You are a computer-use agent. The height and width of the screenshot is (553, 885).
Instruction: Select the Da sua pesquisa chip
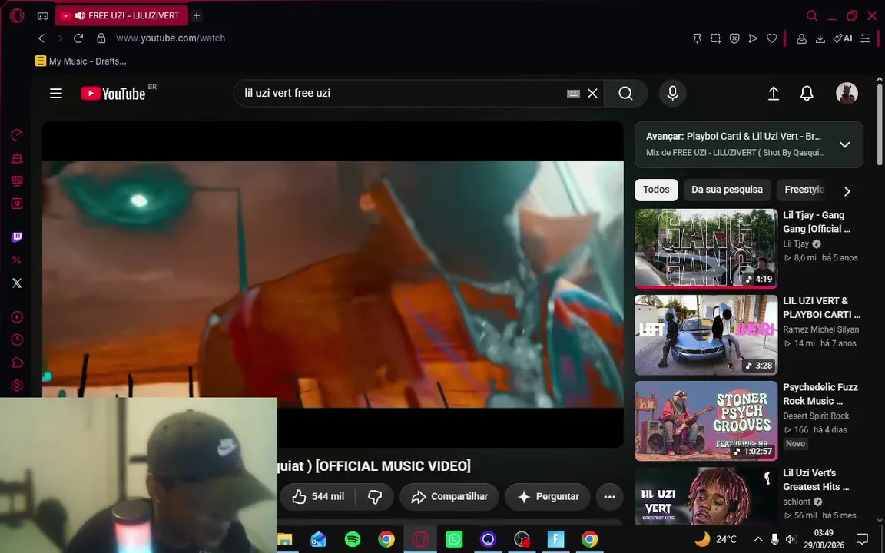[727, 190]
